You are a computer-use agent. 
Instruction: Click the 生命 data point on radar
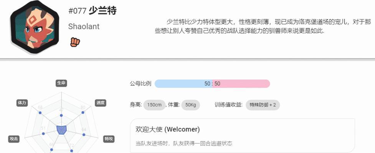pos(61,116)
